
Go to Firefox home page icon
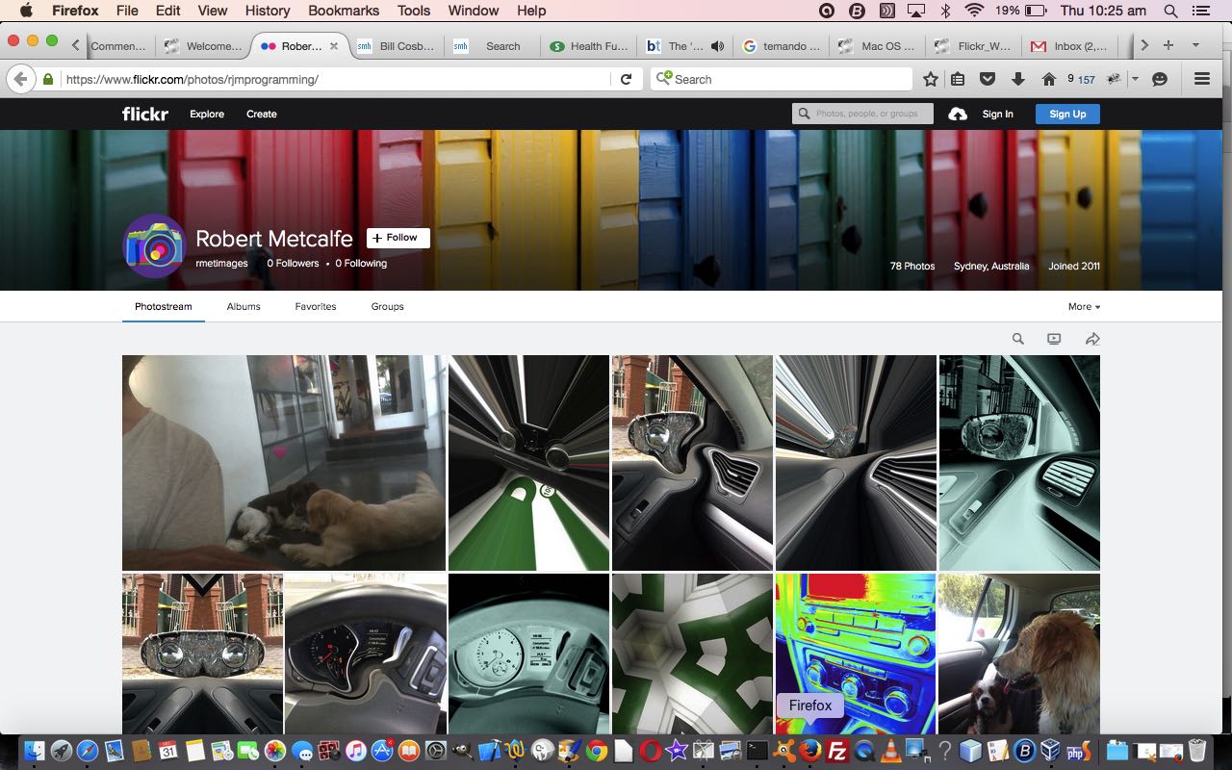1049,79
